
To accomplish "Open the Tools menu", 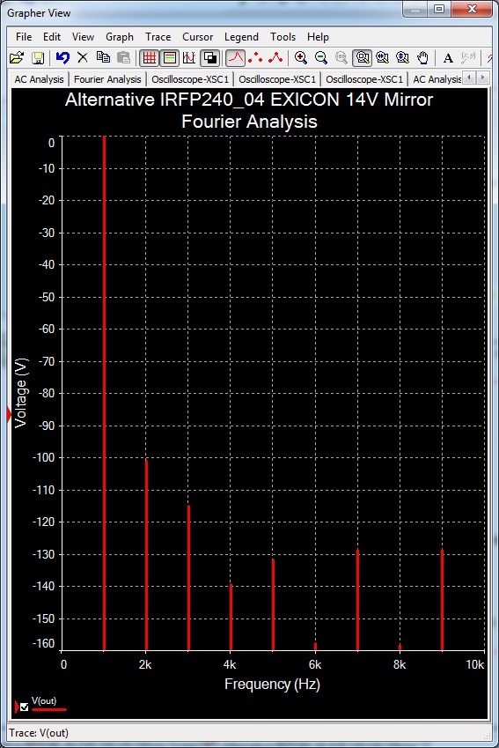I will pyautogui.click(x=283, y=37).
